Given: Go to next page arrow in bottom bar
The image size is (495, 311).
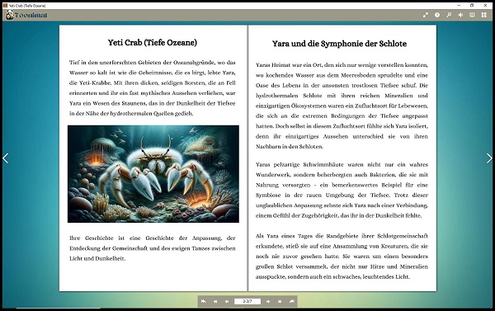Looking at the screenshot, I should click(268, 301).
